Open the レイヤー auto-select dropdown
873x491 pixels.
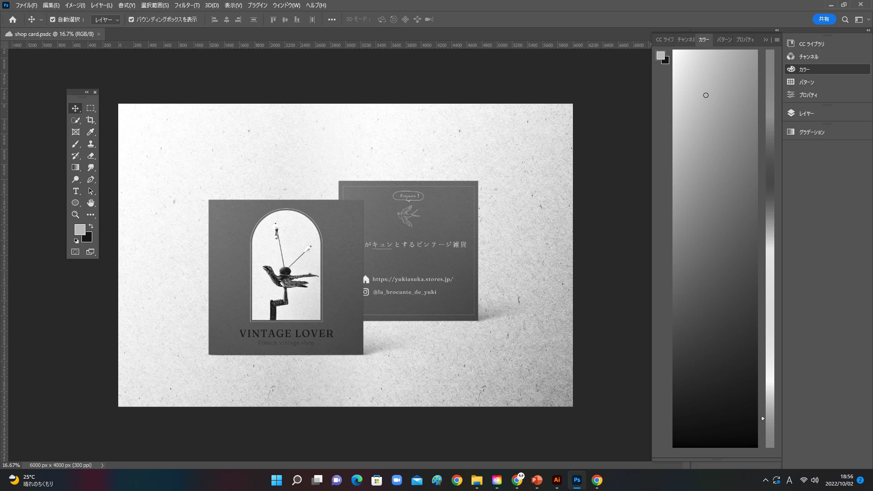106,20
